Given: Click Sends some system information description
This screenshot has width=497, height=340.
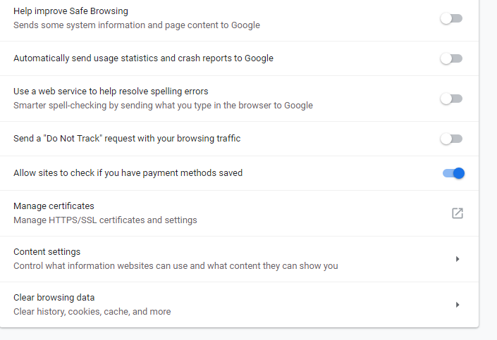Looking at the screenshot, I should click(137, 25).
